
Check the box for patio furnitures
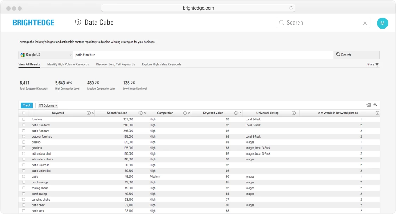pyautogui.click(x=24, y=125)
